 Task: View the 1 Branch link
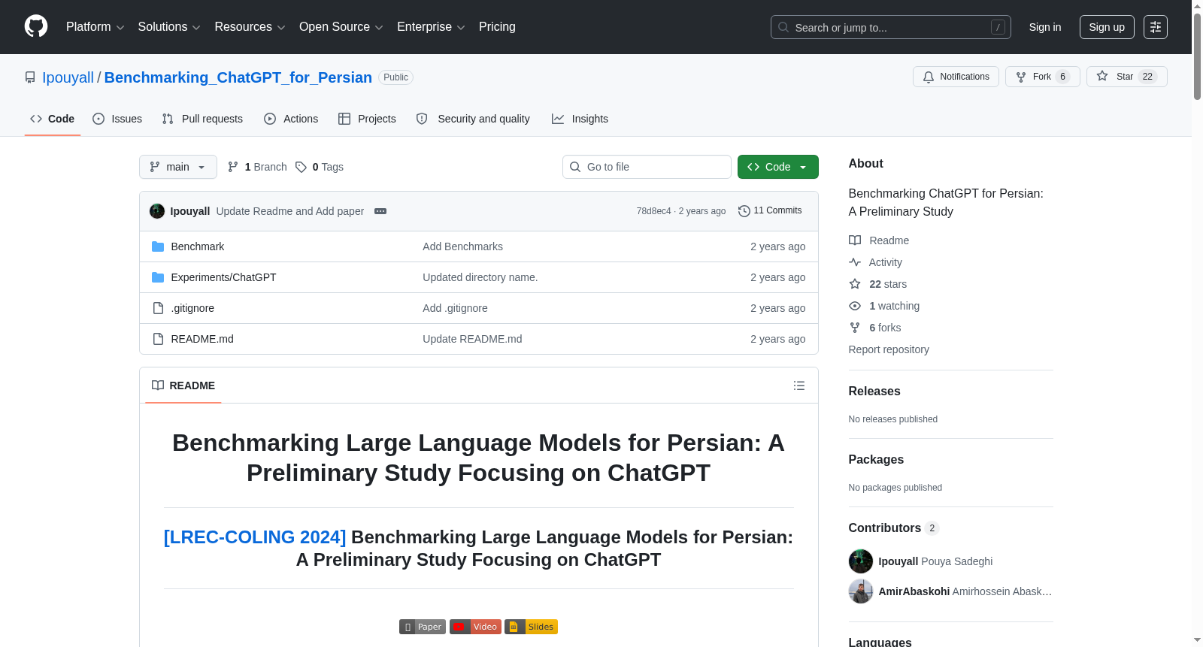(x=257, y=167)
